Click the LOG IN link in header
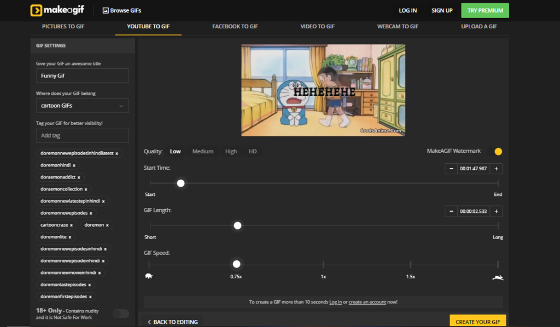The height and width of the screenshot is (327, 560). pyautogui.click(x=408, y=11)
